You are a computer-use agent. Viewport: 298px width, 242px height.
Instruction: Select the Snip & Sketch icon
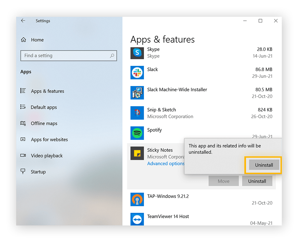click(137, 113)
